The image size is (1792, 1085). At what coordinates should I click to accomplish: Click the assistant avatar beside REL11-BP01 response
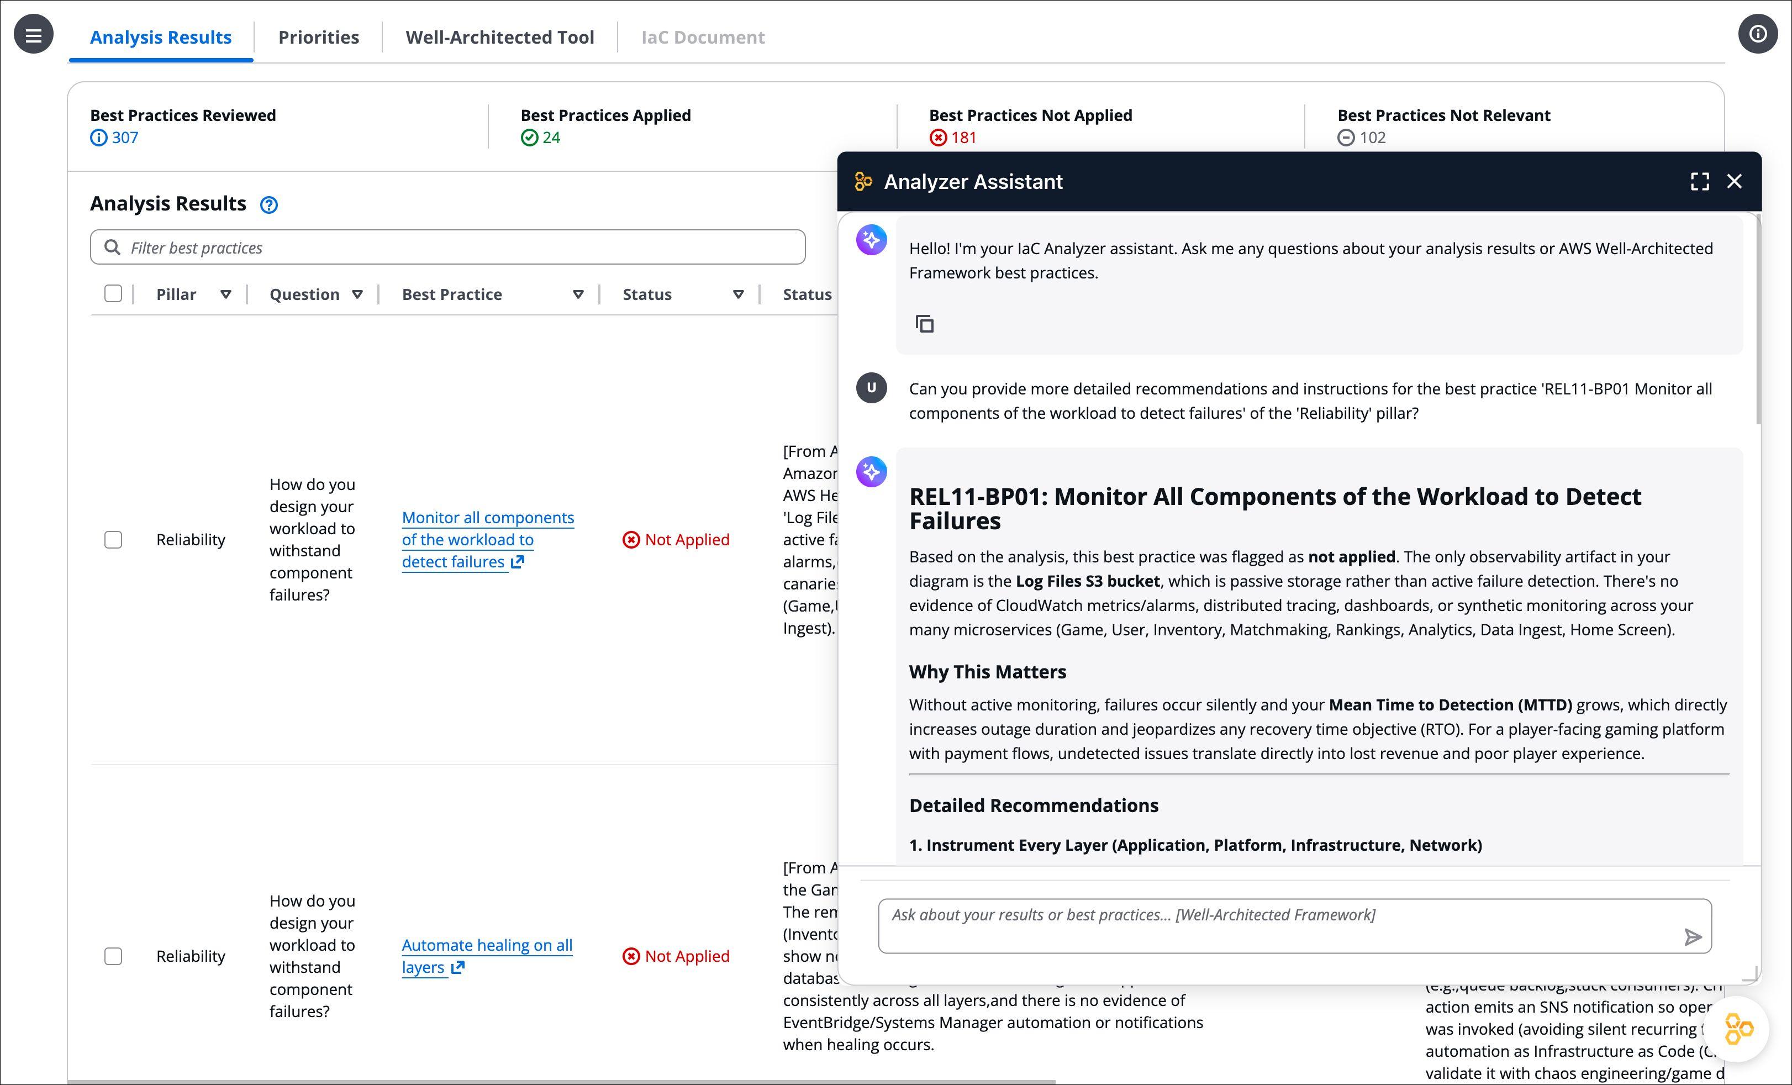[x=871, y=472]
